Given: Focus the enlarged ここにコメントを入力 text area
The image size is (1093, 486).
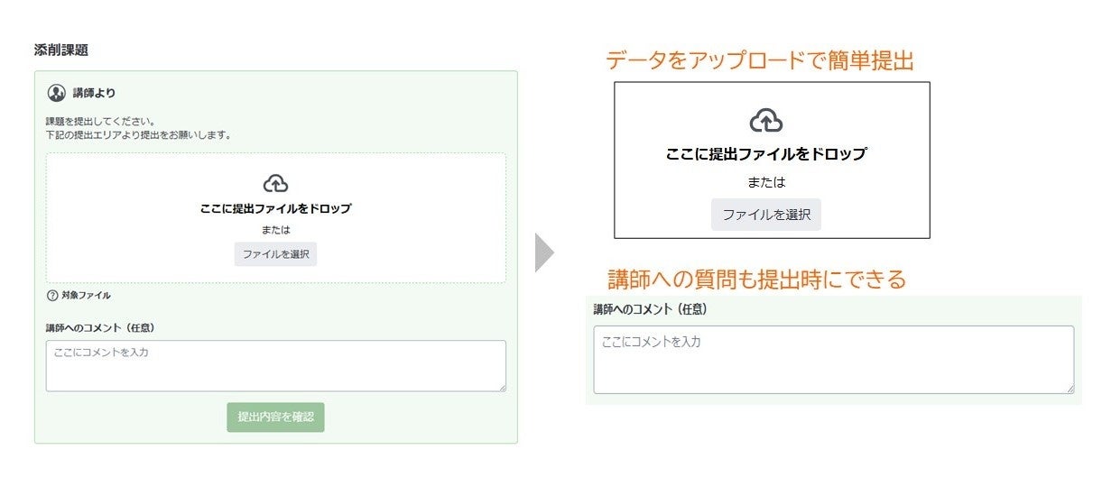Looking at the screenshot, I should (834, 360).
